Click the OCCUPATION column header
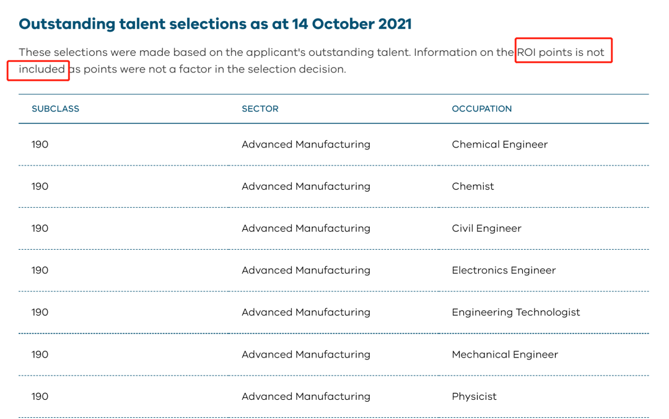This screenshot has height=419, width=669. point(482,109)
